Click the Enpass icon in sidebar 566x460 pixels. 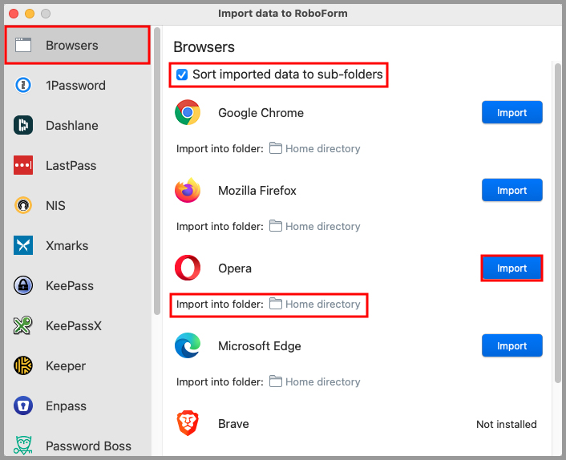(x=23, y=406)
